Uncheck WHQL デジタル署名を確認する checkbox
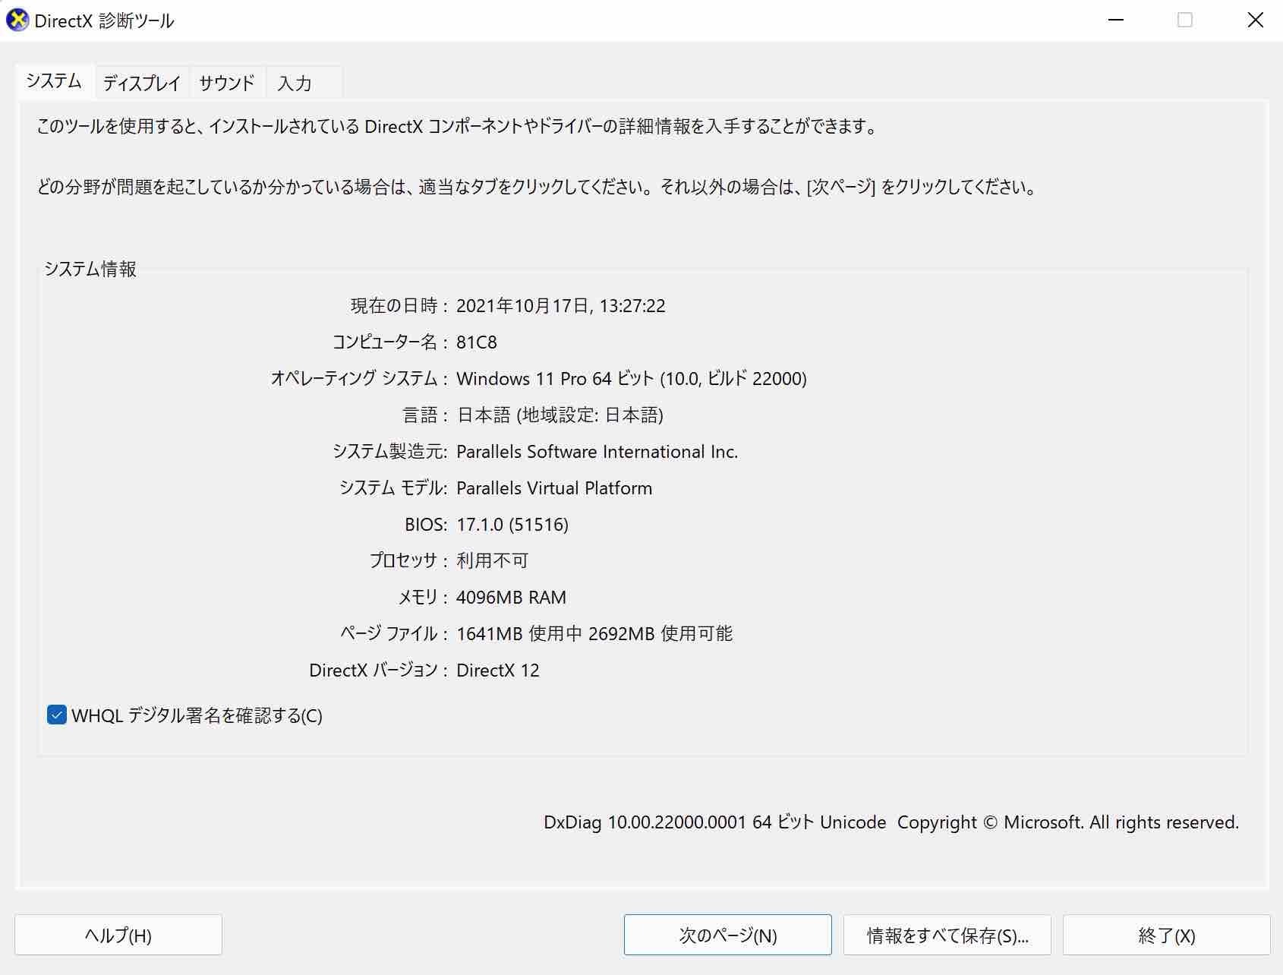1283x975 pixels. 57,715
